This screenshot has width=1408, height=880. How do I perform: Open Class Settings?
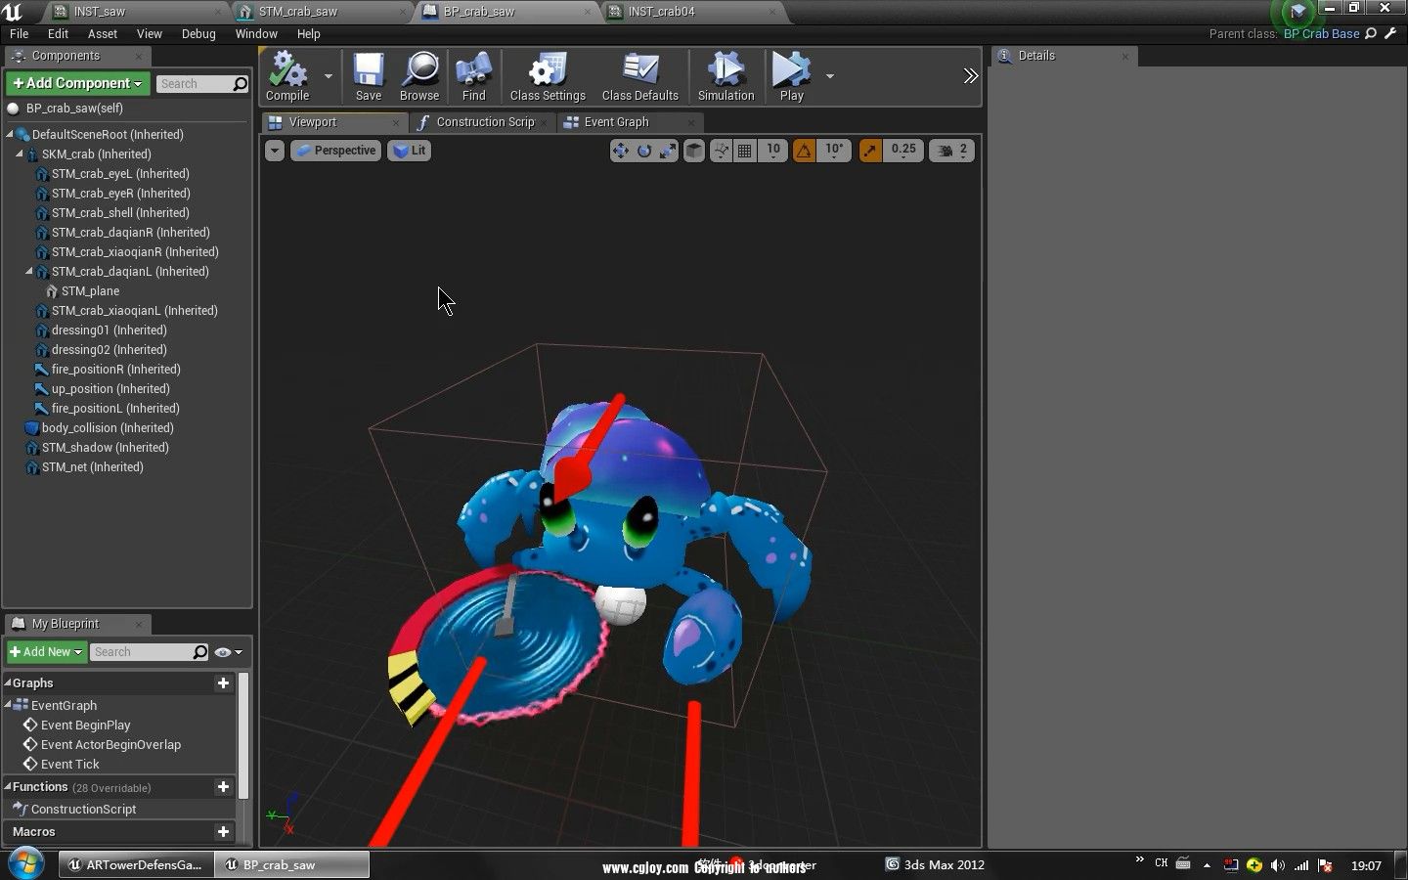pos(548,76)
